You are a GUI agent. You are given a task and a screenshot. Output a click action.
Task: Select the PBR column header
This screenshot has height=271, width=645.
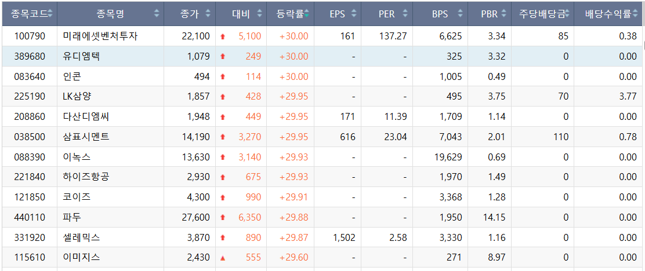click(x=489, y=14)
